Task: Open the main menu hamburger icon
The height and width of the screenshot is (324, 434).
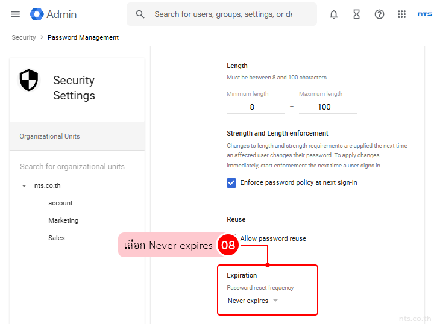Action: [16, 14]
